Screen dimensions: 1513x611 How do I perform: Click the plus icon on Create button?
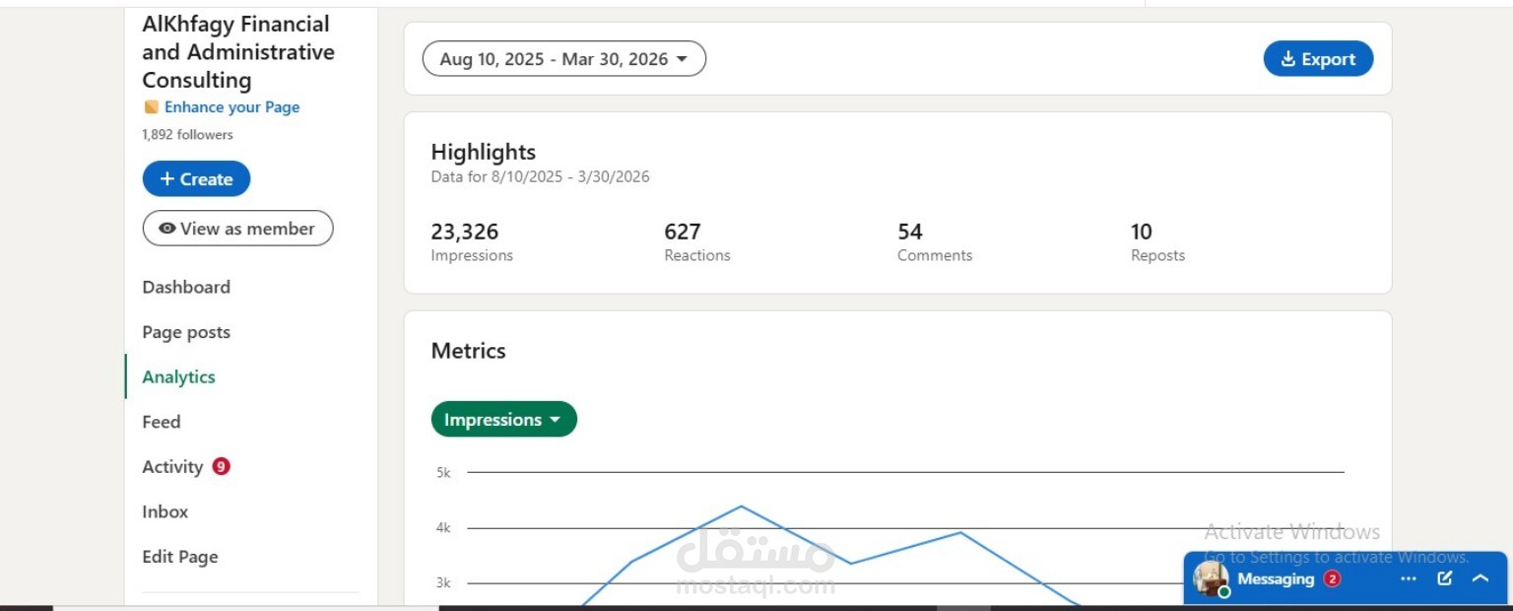coord(167,179)
